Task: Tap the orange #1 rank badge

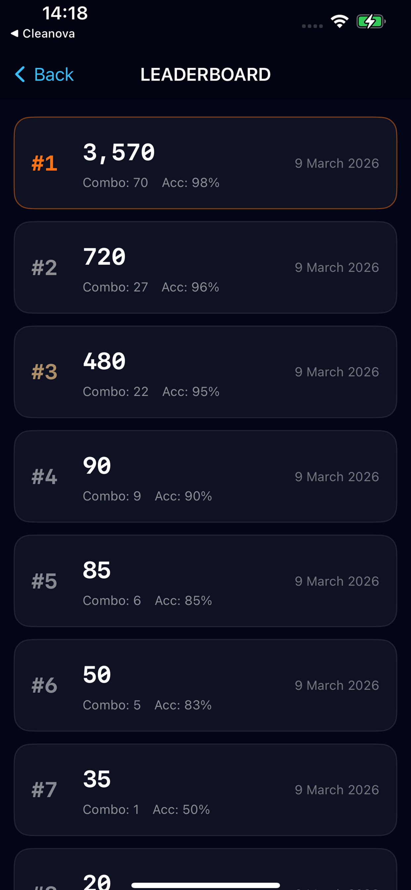Action: click(x=44, y=163)
